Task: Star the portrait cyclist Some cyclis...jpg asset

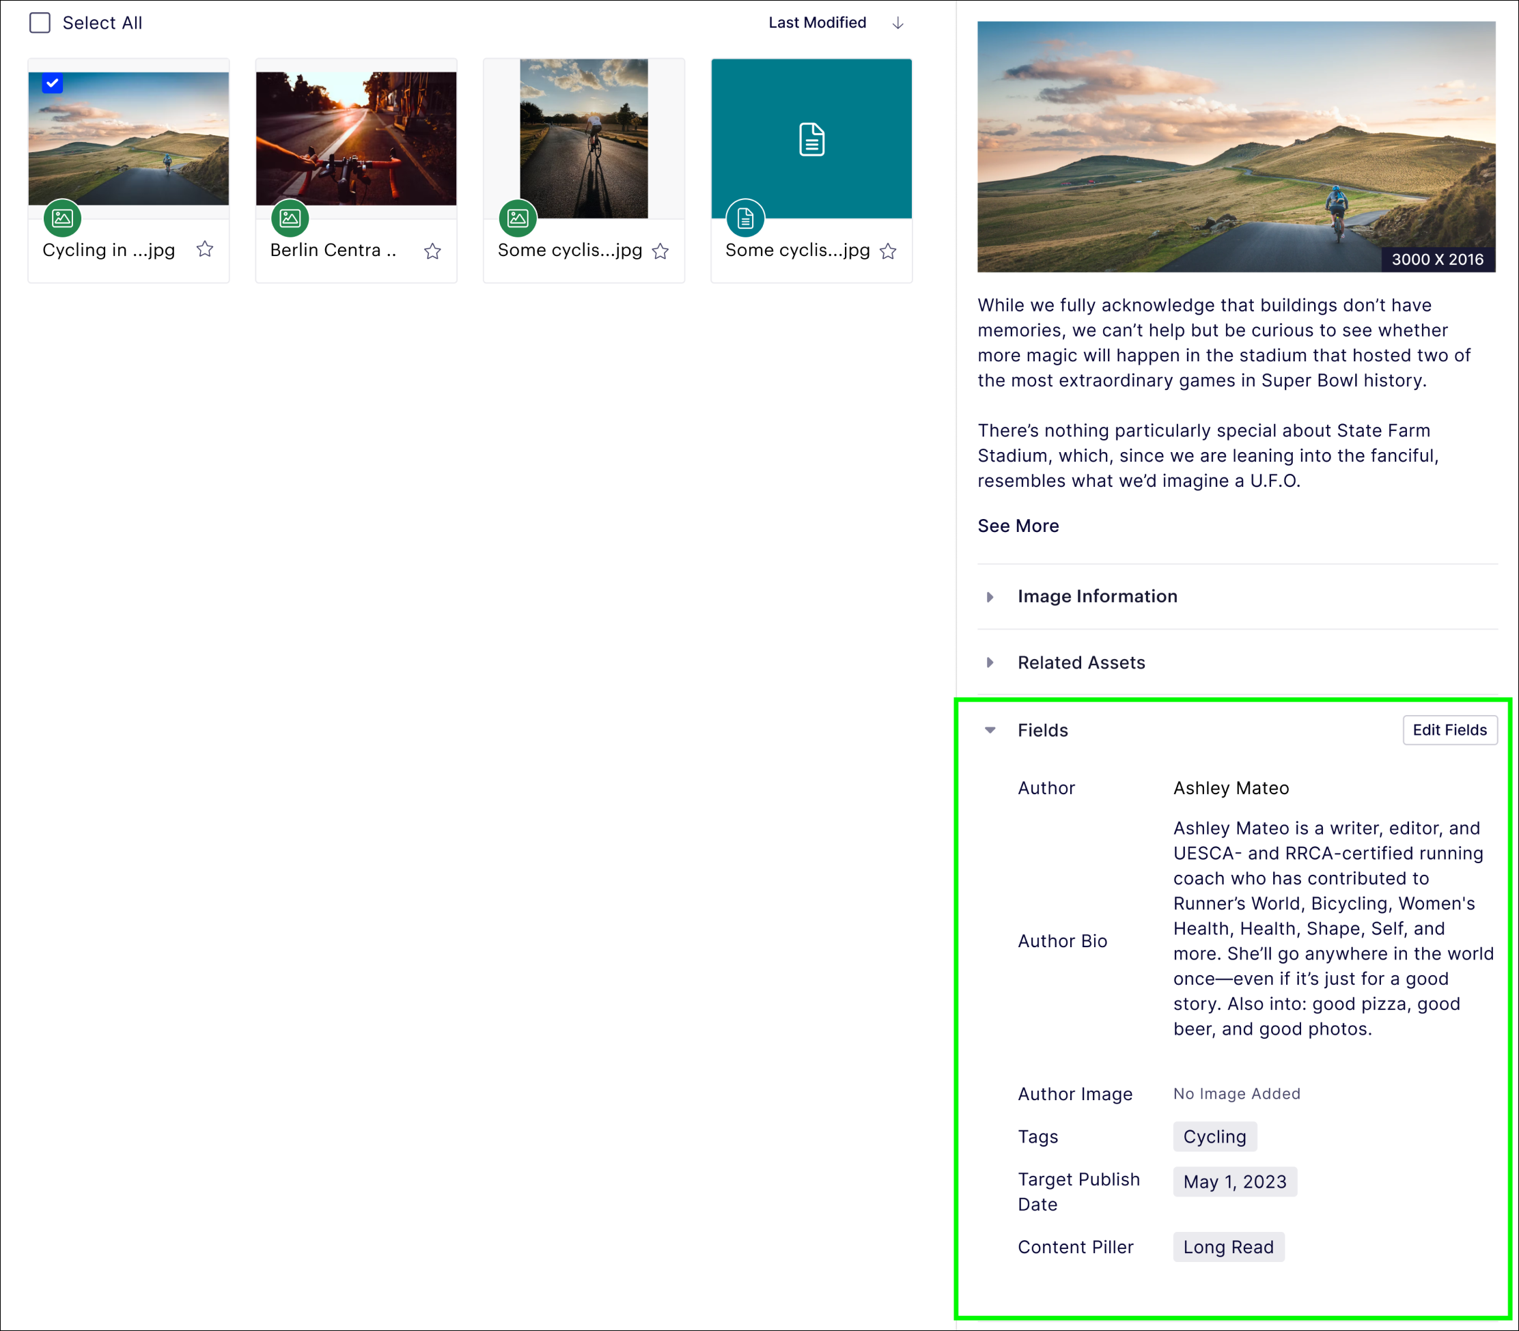Action: [660, 251]
